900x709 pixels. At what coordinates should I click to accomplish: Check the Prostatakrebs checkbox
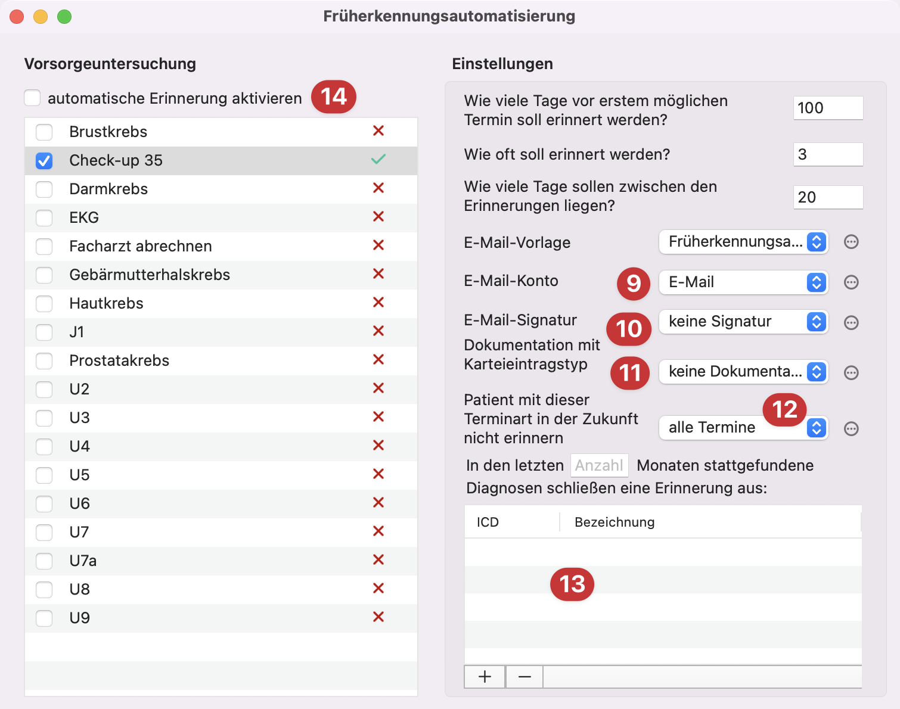point(44,360)
